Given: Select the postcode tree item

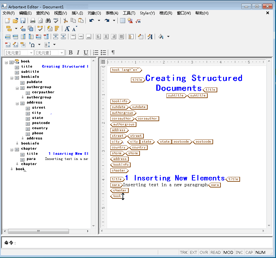Looking at the screenshot, I should (41, 123).
